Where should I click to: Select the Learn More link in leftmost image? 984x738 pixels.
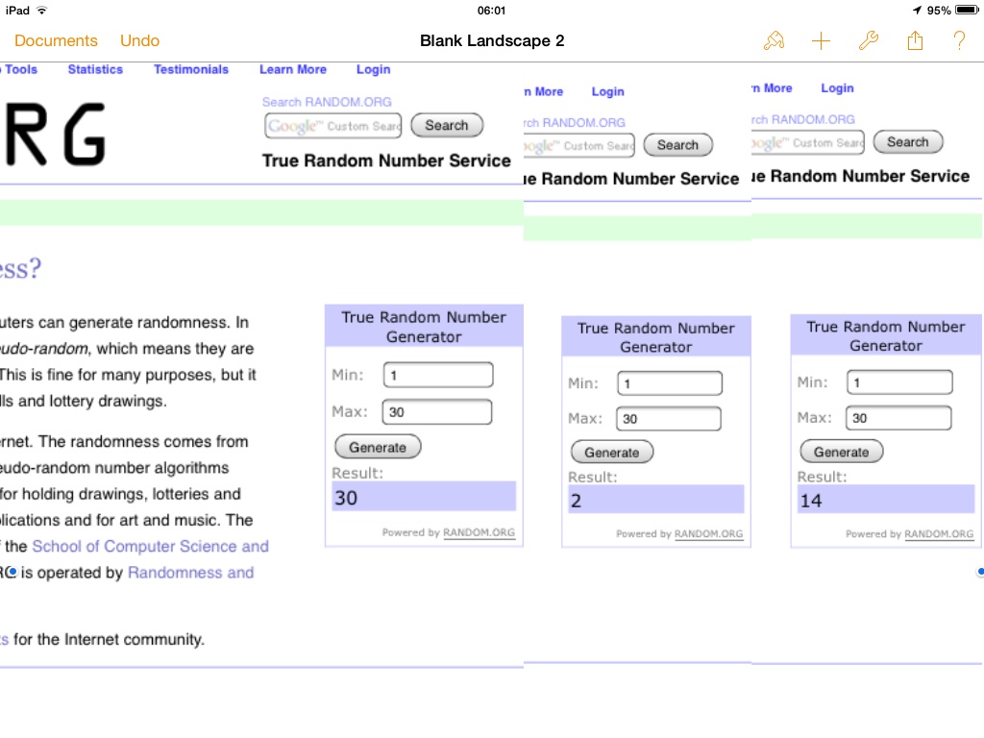click(x=293, y=69)
